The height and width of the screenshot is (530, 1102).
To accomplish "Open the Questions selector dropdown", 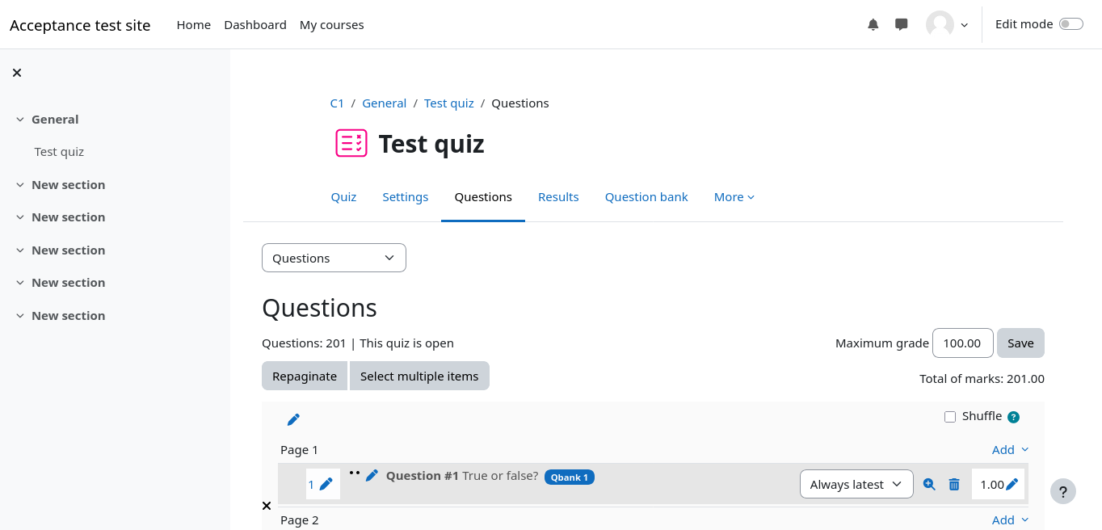I will [334, 258].
